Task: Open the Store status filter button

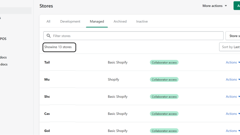Action: 233,36
